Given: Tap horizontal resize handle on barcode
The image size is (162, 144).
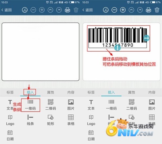Looking at the screenshot, I should click(146, 38).
